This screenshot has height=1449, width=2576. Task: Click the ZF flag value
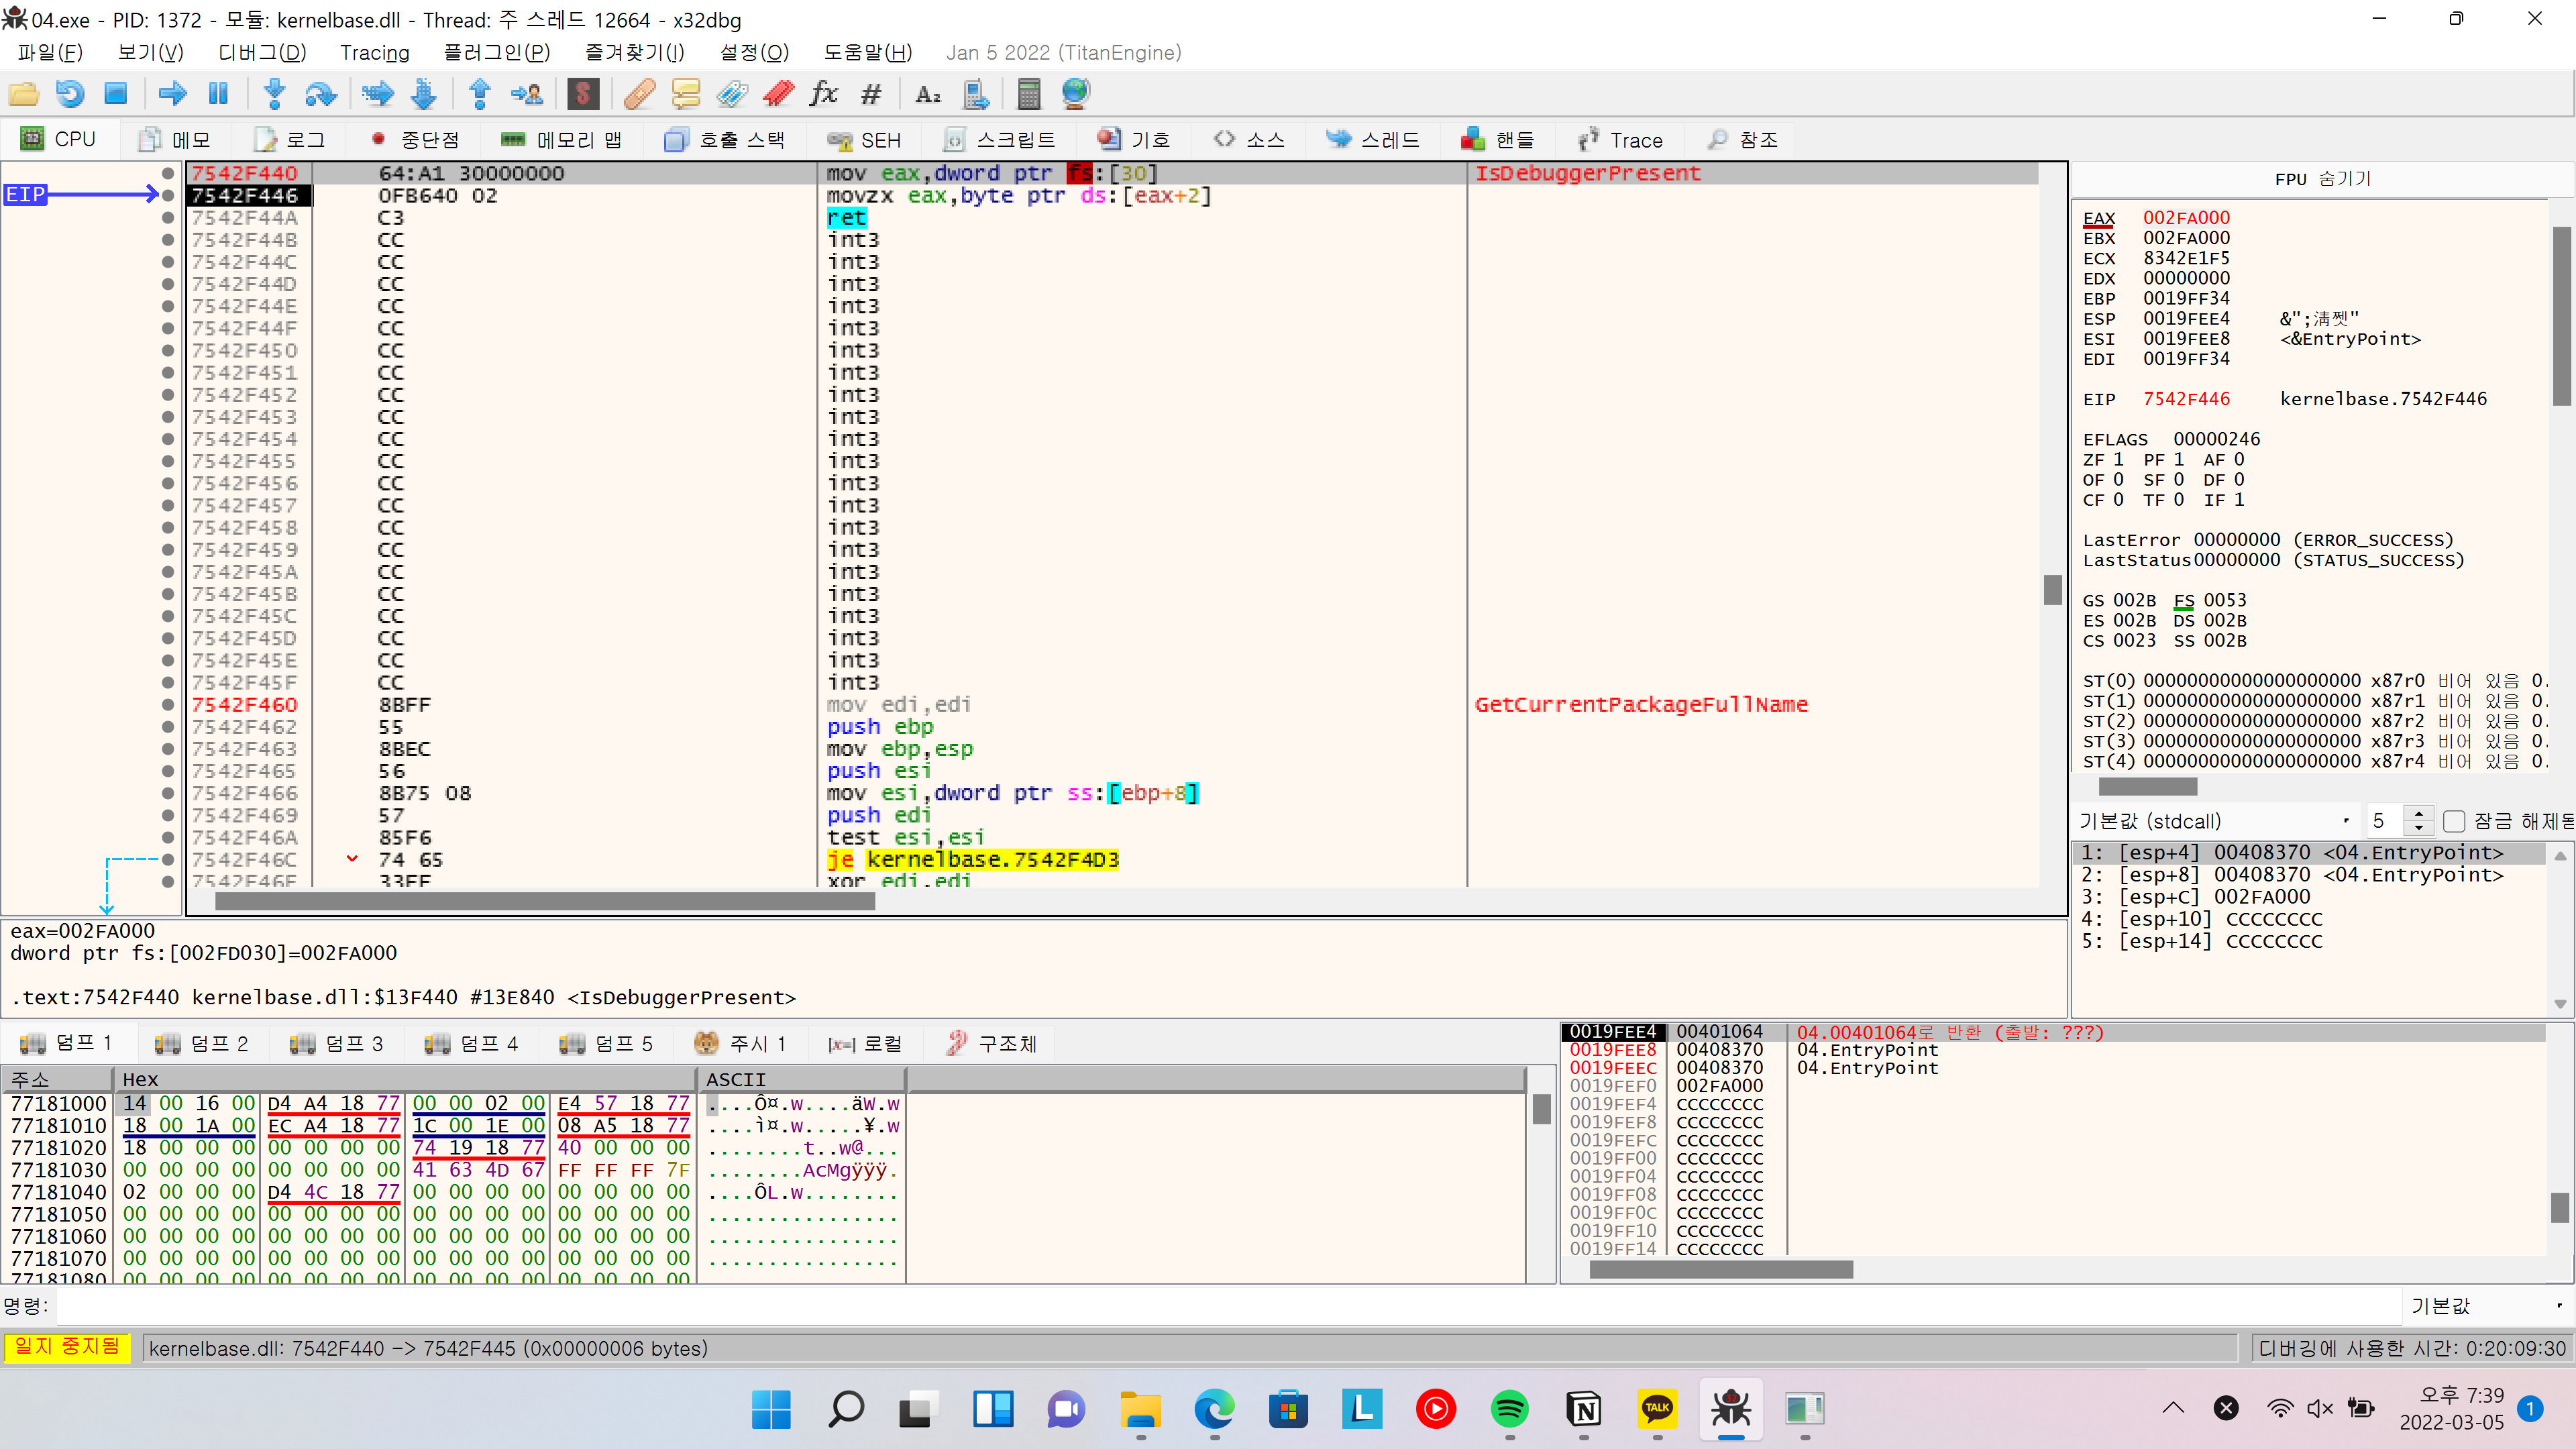2117,459
